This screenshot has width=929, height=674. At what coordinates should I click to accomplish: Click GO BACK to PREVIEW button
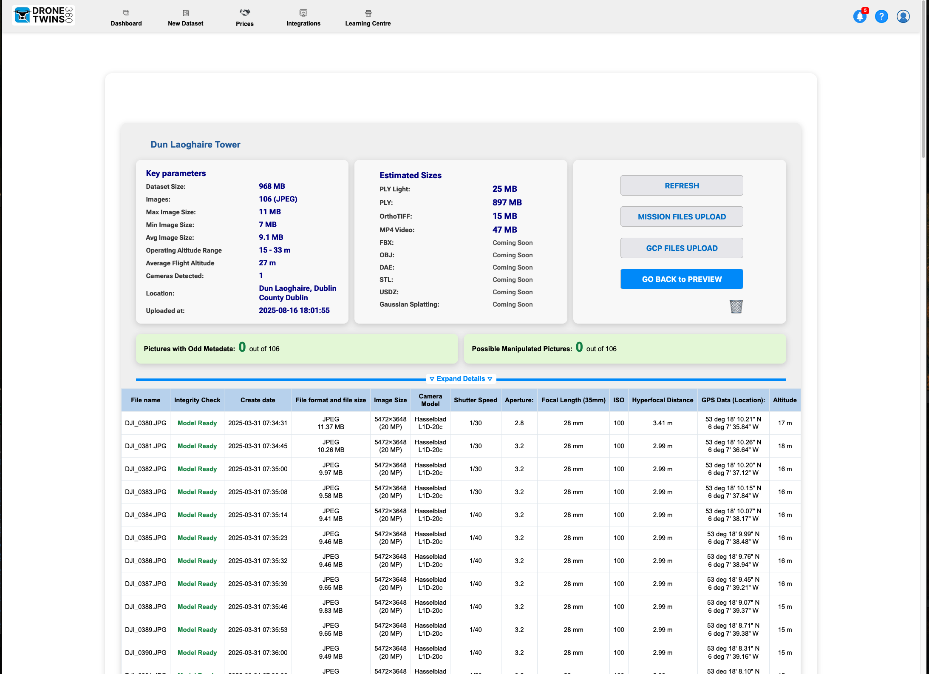[x=682, y=279]
